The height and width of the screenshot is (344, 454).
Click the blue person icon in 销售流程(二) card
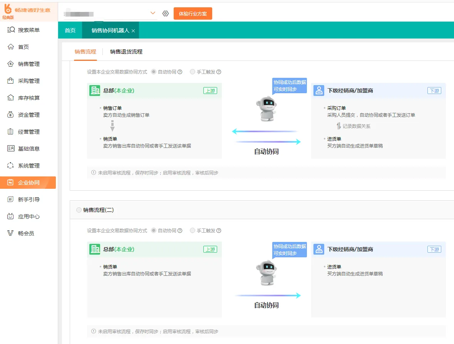pyautogui.click(x=319, y=249)
